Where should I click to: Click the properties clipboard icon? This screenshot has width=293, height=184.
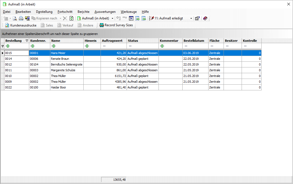(197, 18)
